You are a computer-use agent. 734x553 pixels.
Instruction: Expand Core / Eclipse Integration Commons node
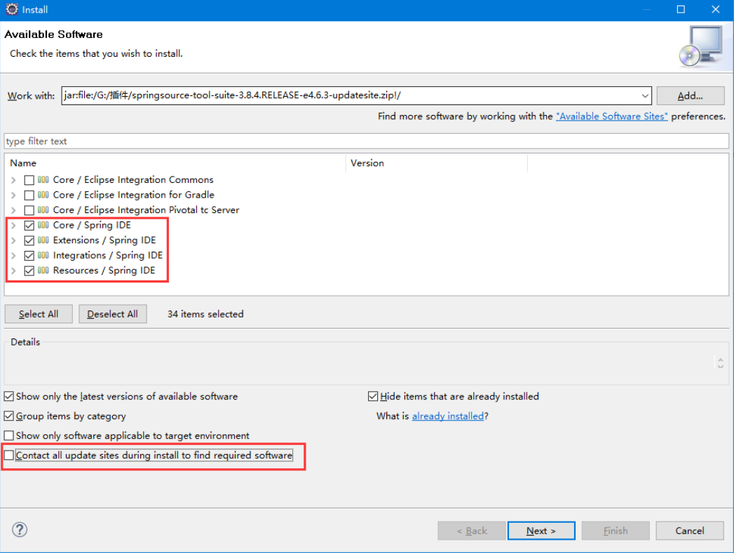pos(13,180)
